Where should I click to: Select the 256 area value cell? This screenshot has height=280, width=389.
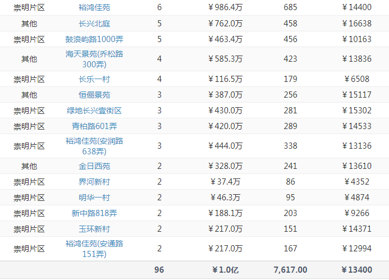point(290,95)
